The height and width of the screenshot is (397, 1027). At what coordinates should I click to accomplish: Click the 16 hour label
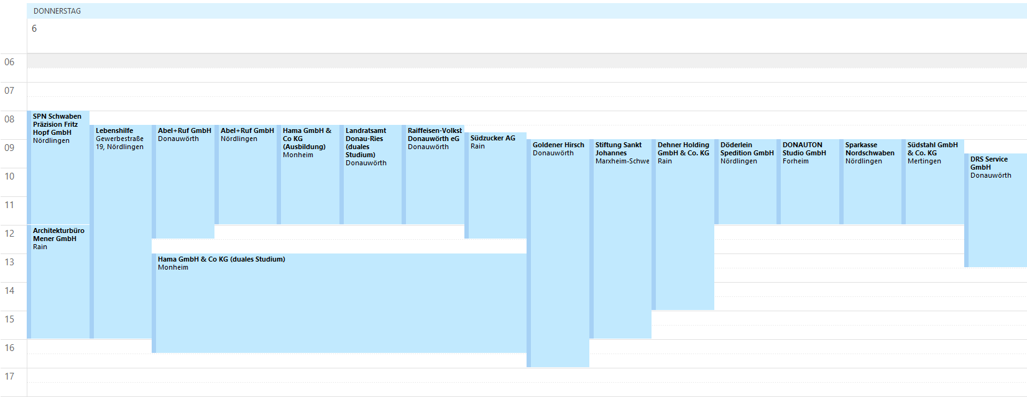pyautogui.click(x=9, y=348)
